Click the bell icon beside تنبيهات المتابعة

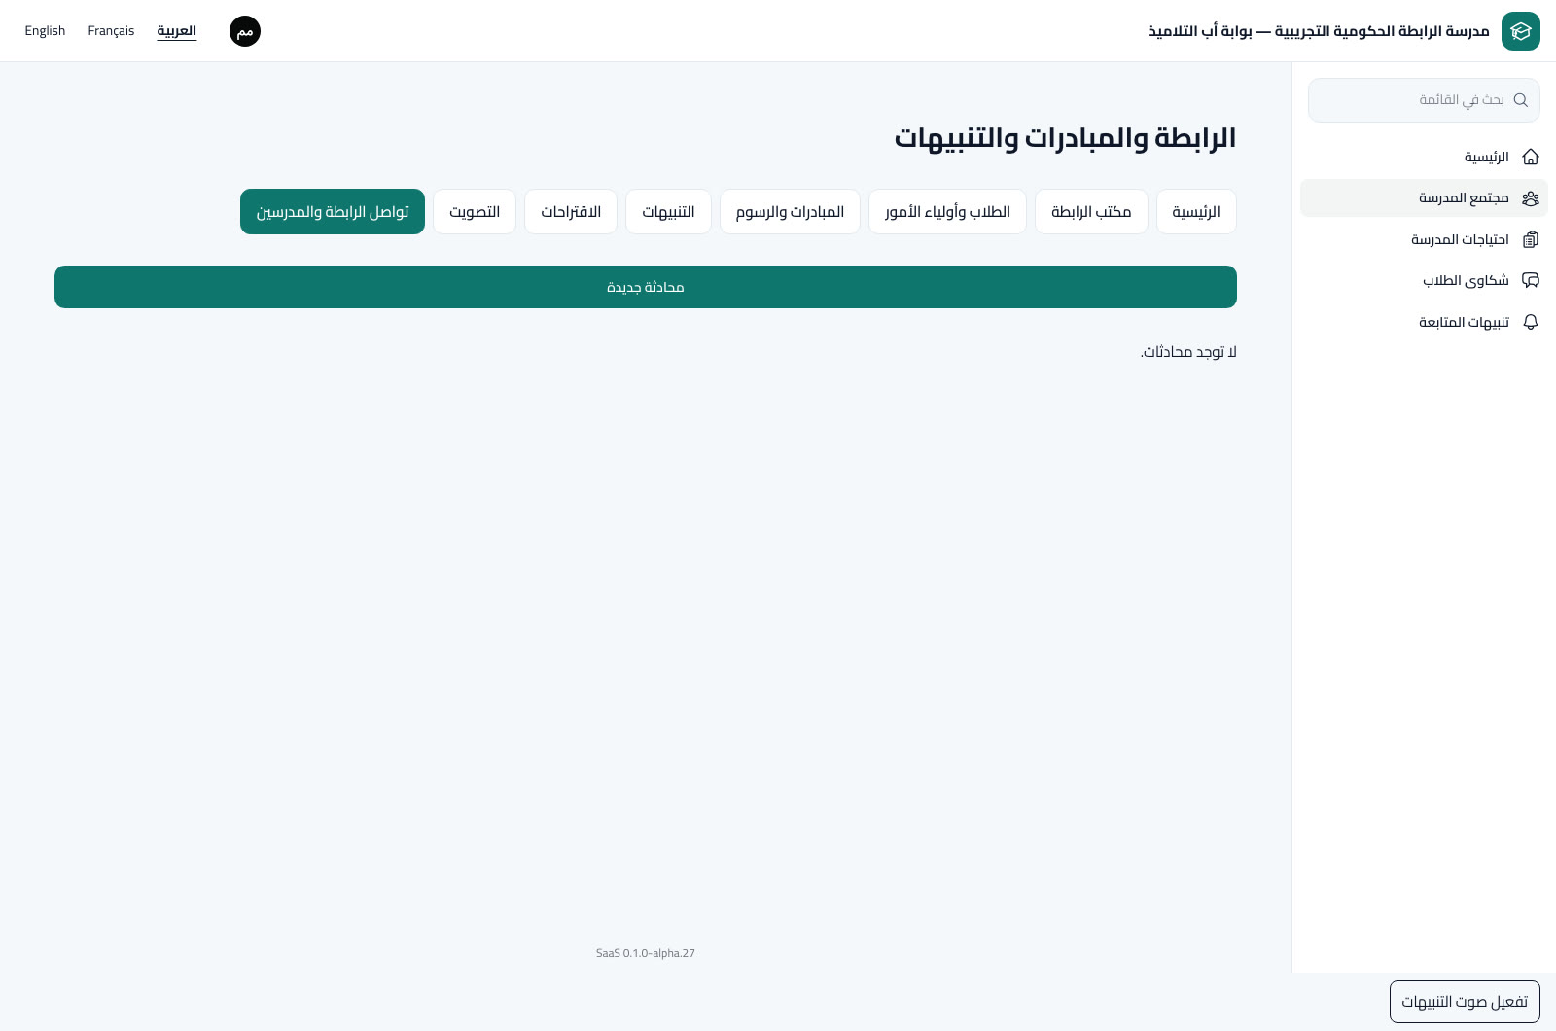pyautogui.click(x=1531, y=322)
